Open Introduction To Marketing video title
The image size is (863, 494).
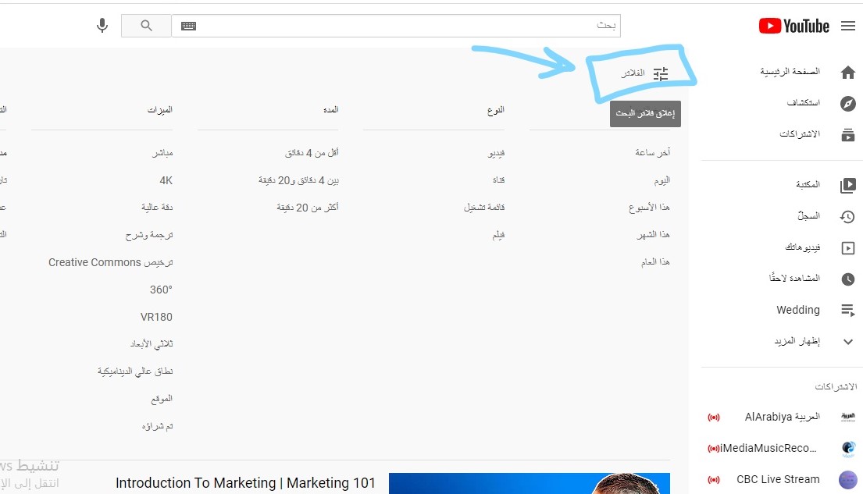pos(245,483)
